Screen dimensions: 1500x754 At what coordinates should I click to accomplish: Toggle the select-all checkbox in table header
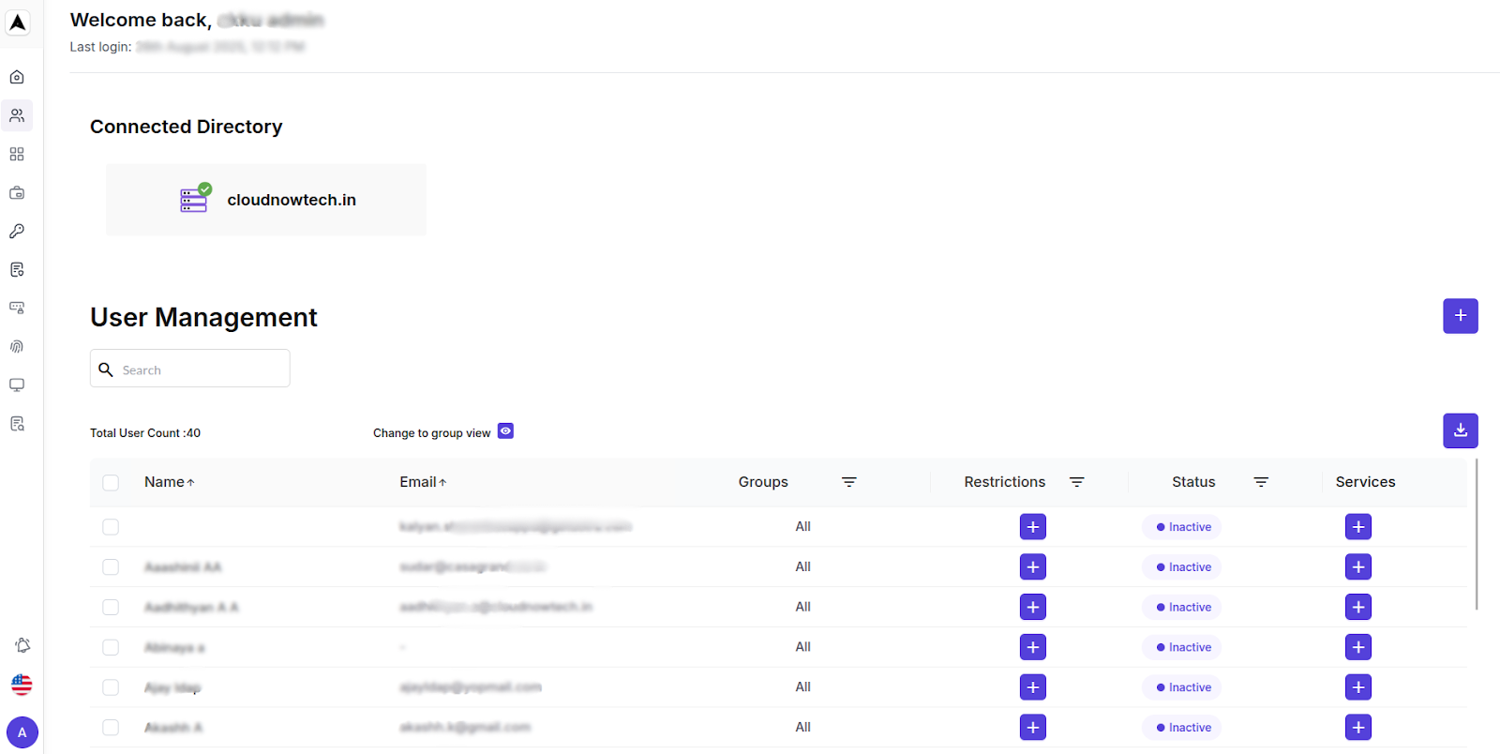click(x=111, y=483)
